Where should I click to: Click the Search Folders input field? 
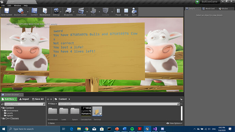click(x=24, y=104)
